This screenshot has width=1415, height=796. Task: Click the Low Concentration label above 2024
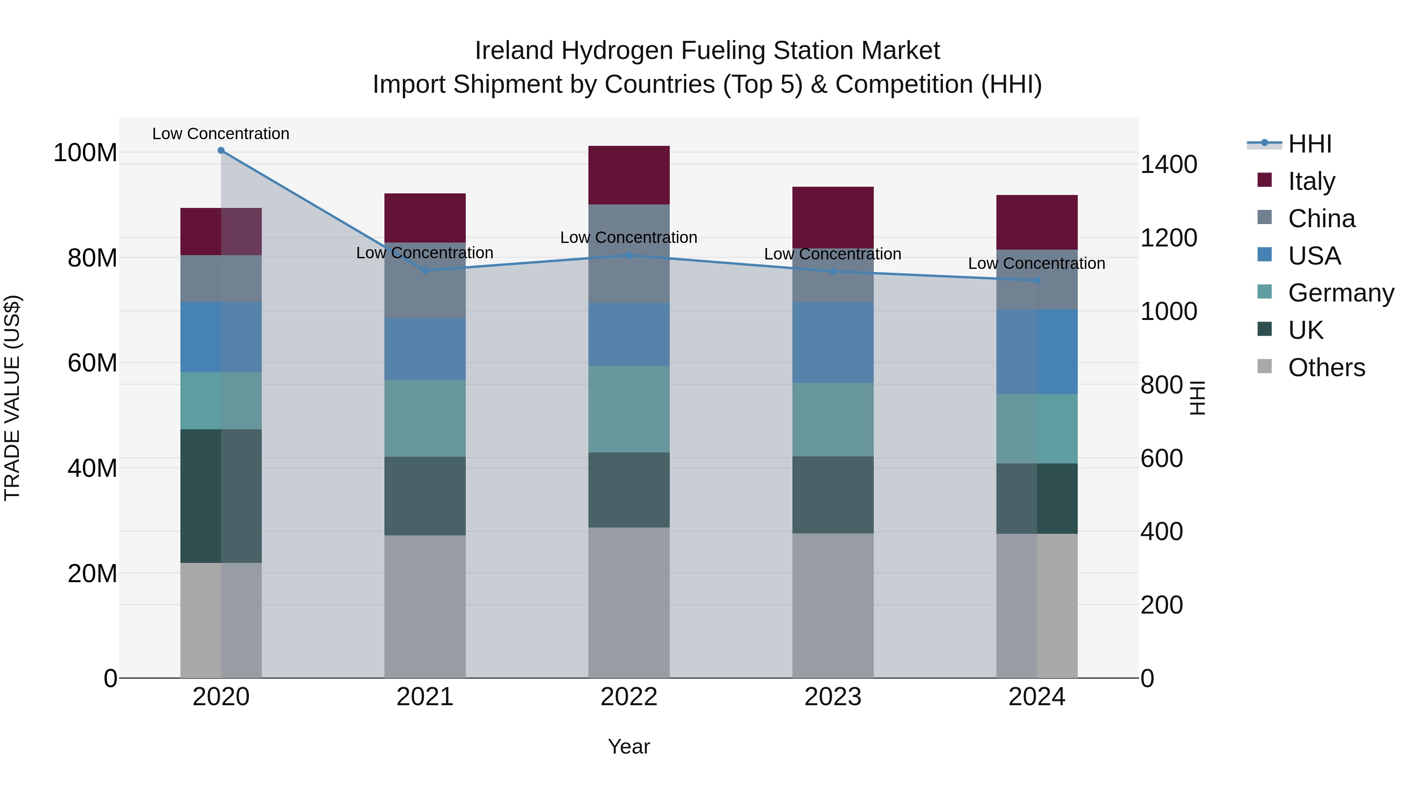point(1036,263)
